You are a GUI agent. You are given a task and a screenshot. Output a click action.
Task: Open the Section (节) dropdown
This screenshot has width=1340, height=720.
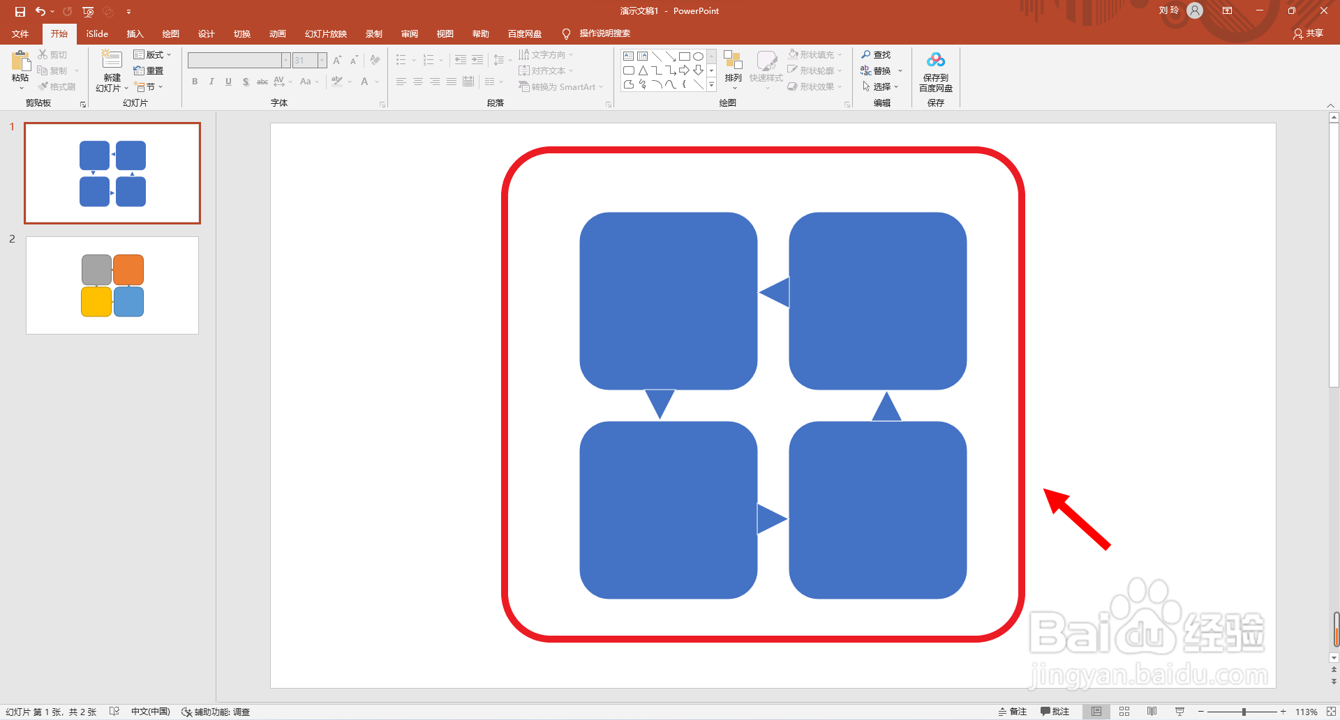click(149, 86)
